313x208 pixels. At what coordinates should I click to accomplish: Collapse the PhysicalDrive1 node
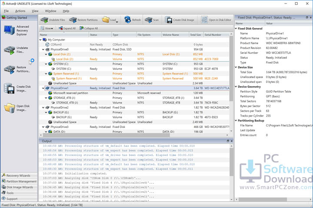(x=43, y=88)
